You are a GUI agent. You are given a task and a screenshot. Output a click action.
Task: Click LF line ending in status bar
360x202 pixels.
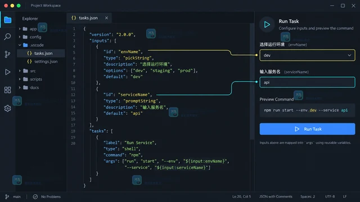pos(345,196)
